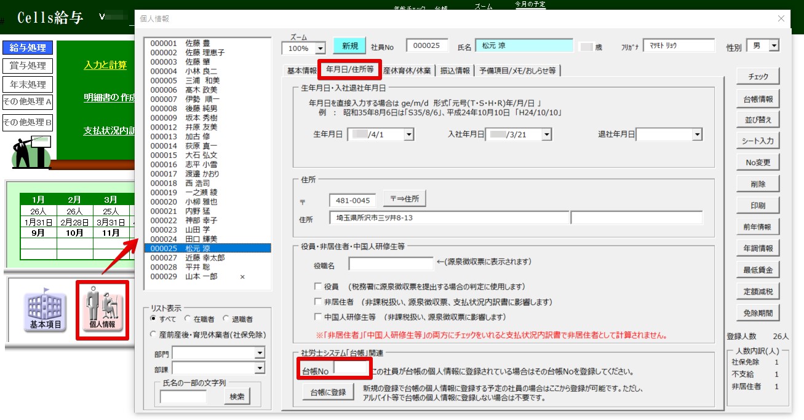This screenshot has height=420, width=804.
Task: Select the 在職者 radio button
Action: (x=188, y=319)
